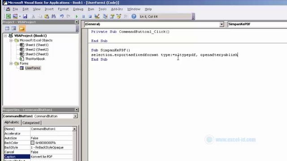Open the Debug menu
Viewport: 287px width, 161px height.
click(78, 9)
